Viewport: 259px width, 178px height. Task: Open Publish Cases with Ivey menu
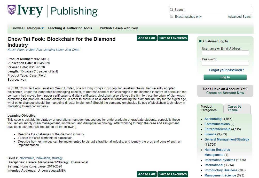click(x=119, y=28)
